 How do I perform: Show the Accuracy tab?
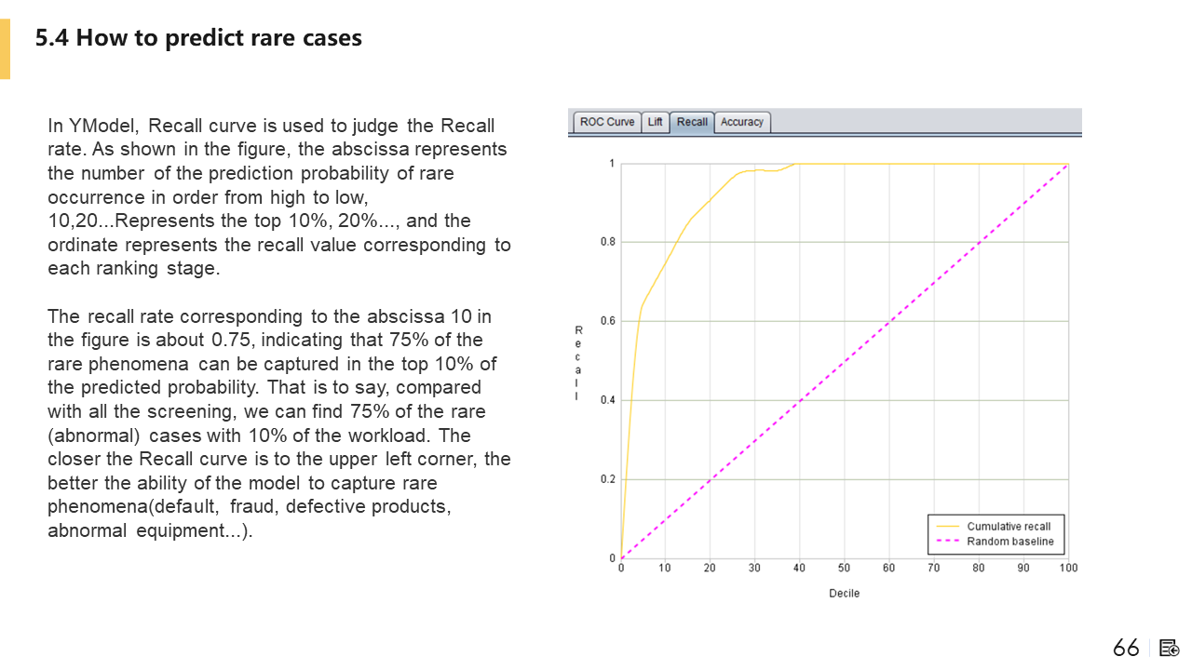(742, 122)
